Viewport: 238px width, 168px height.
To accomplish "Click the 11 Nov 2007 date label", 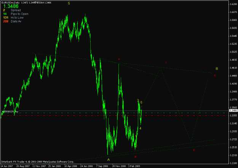I will (39, 166).
